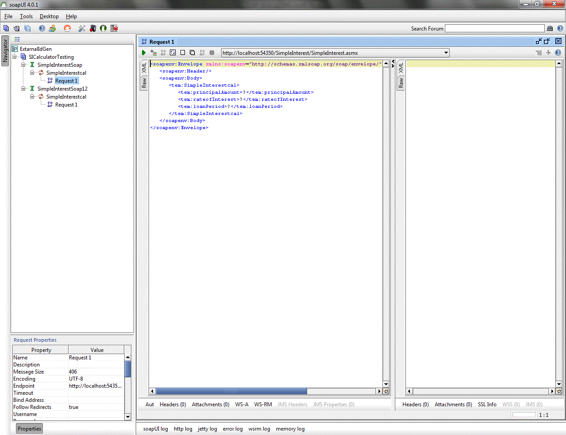Open the http log tab
This screenshot has height=435, width=566.
[183, 429]
